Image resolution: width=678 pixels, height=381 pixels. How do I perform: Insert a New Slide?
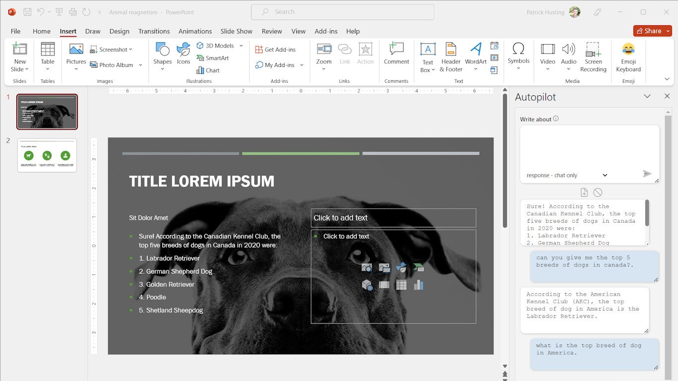tap(20, 58)
